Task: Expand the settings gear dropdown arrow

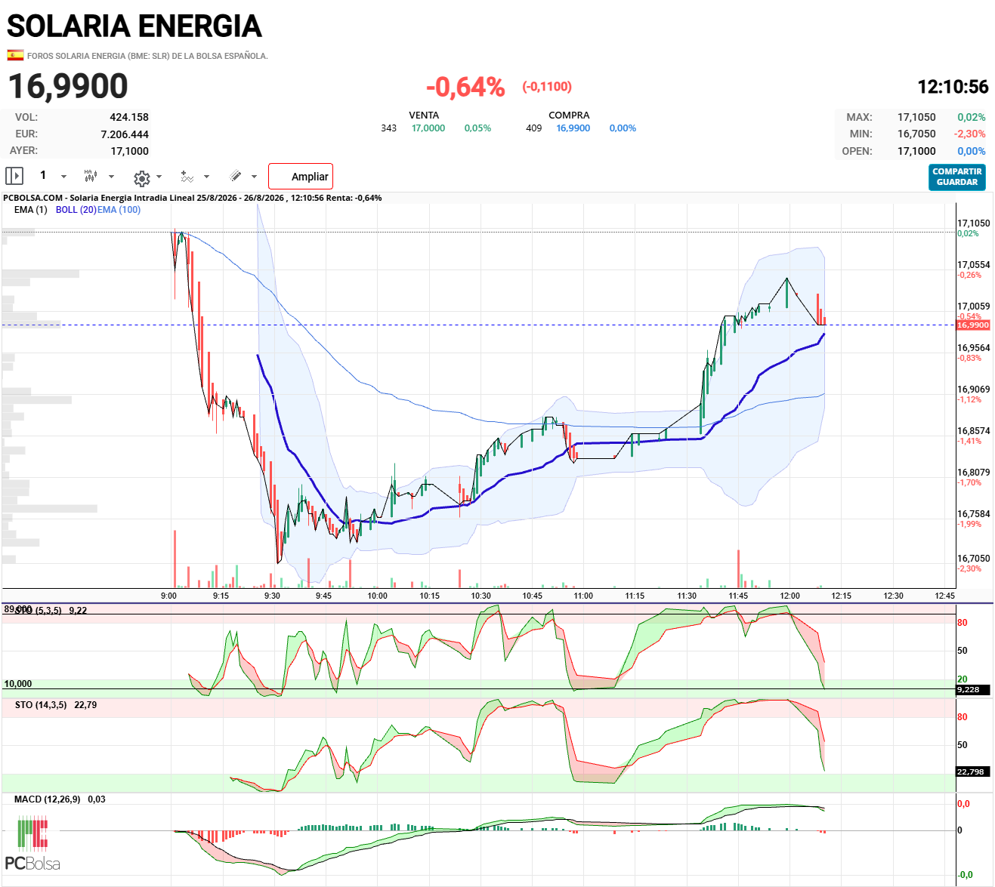Action: [x=159, y=177]
